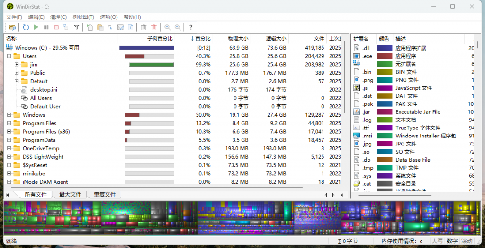The width and height of the screenshot is (485, 248).
Task: Expand the Public folder node
Action: tap(17, 73)
